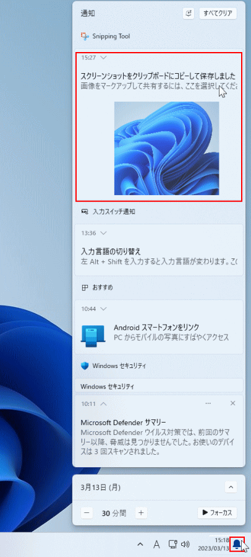
Task: Click the Windows セキュリティ shield icon
Action: (x=85, y=366)
